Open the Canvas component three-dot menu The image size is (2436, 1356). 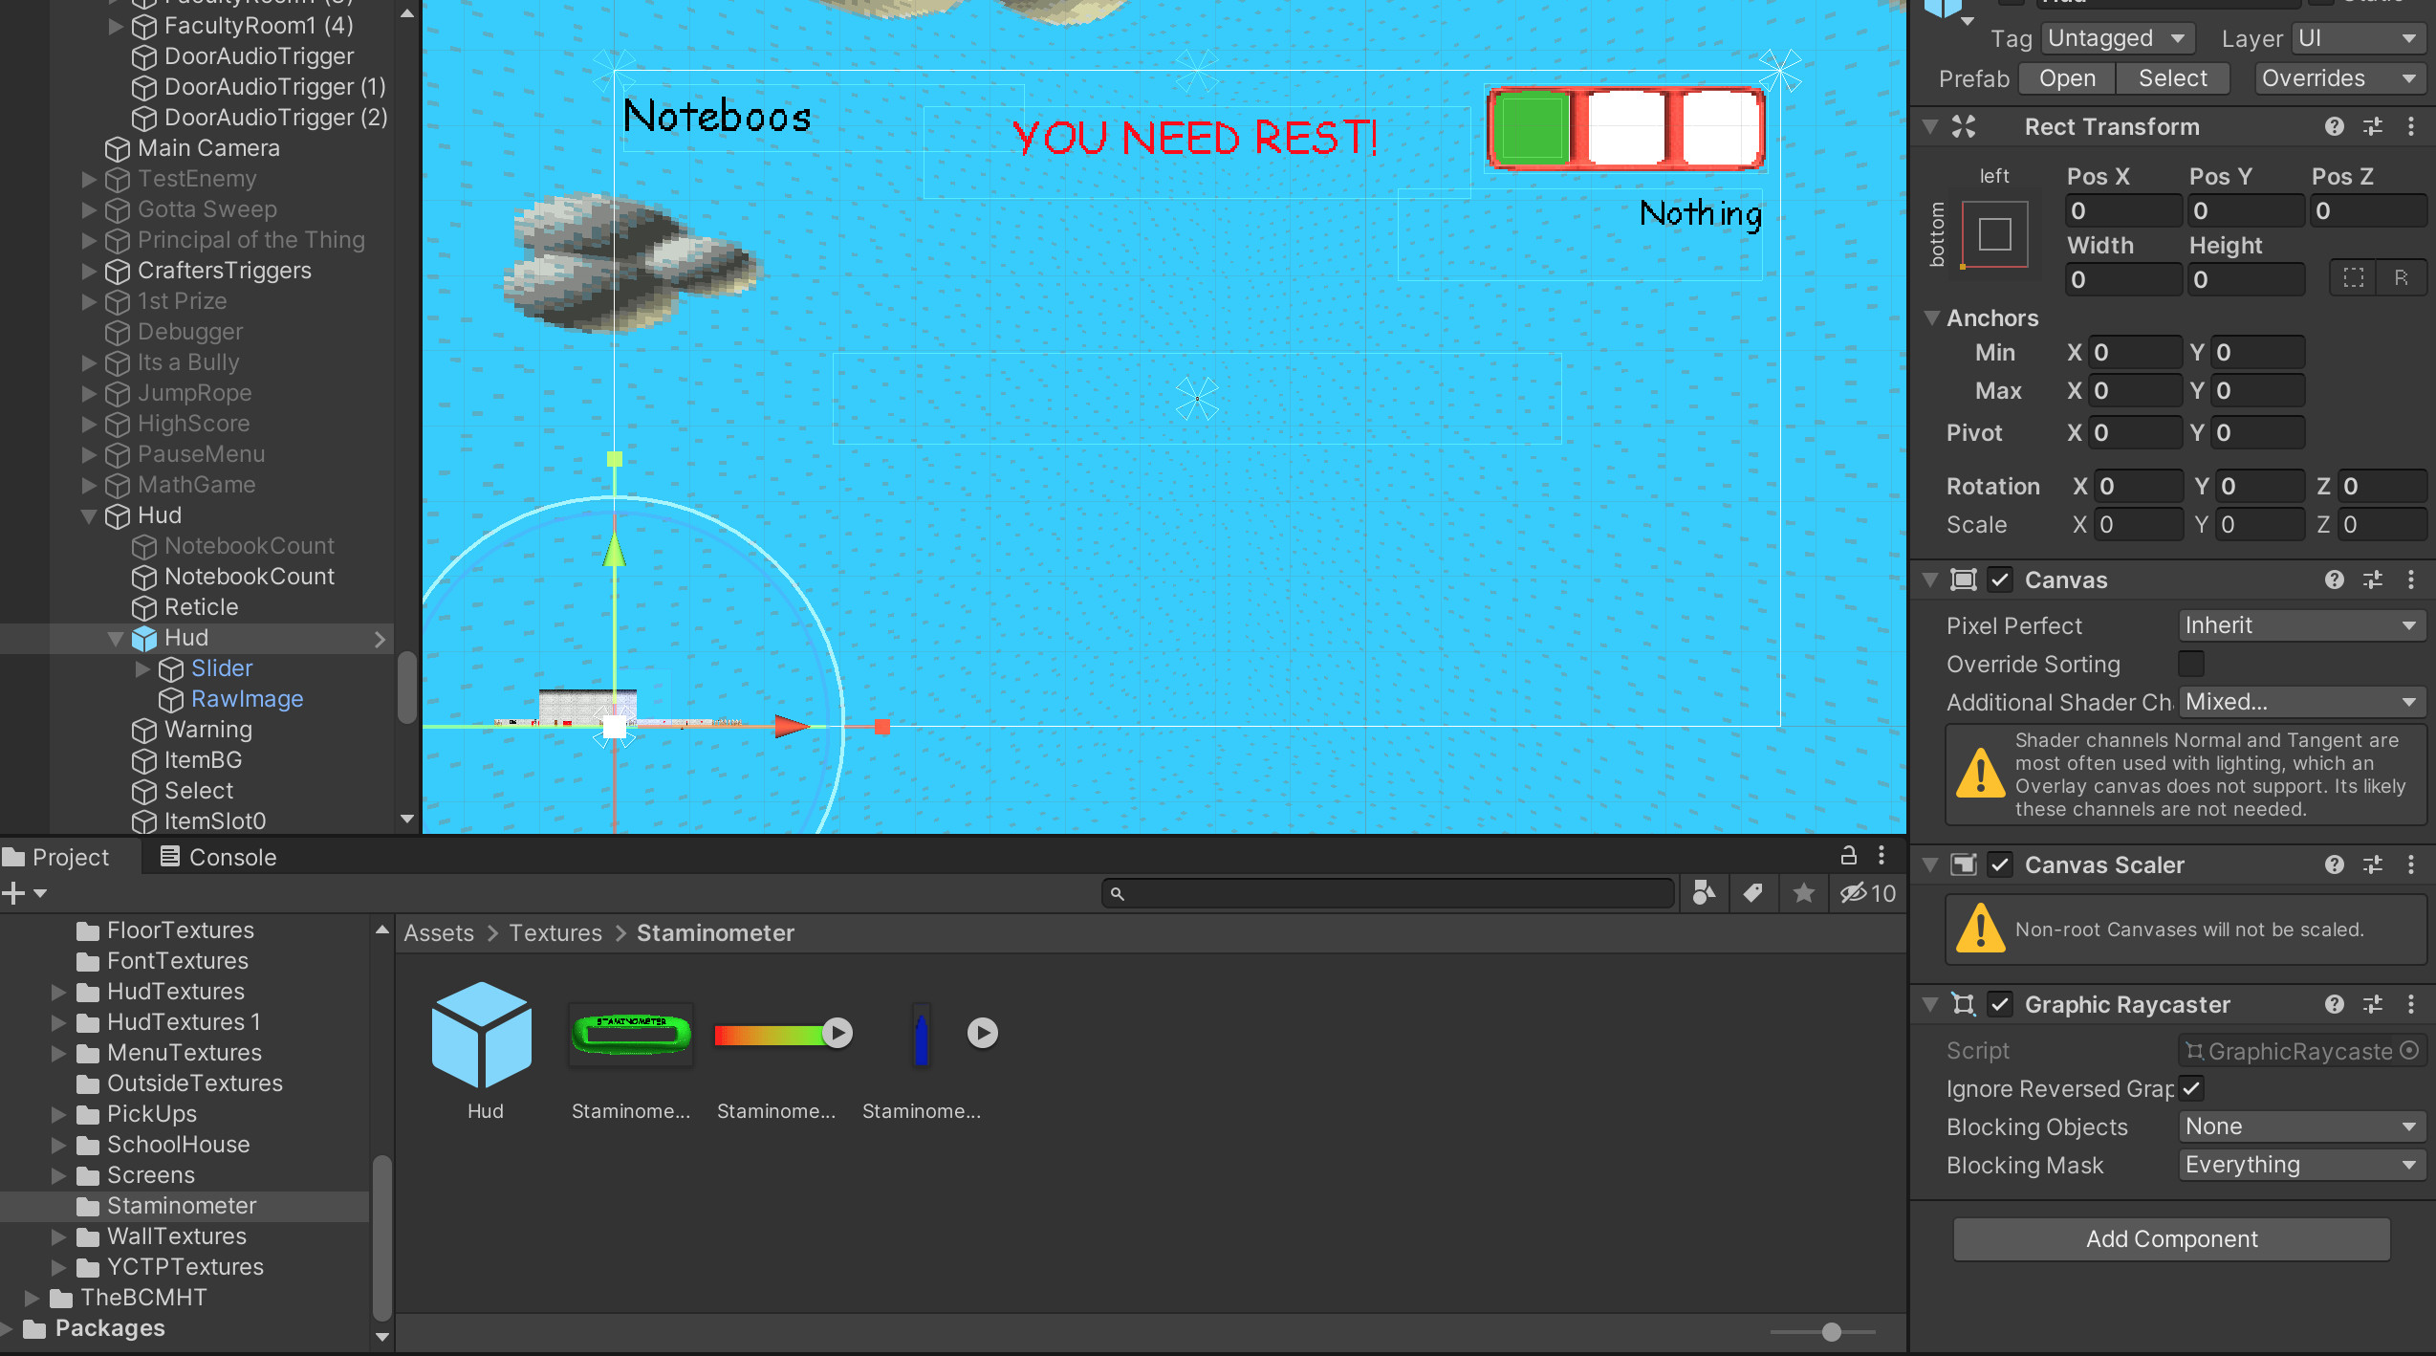pos(2411,580)
